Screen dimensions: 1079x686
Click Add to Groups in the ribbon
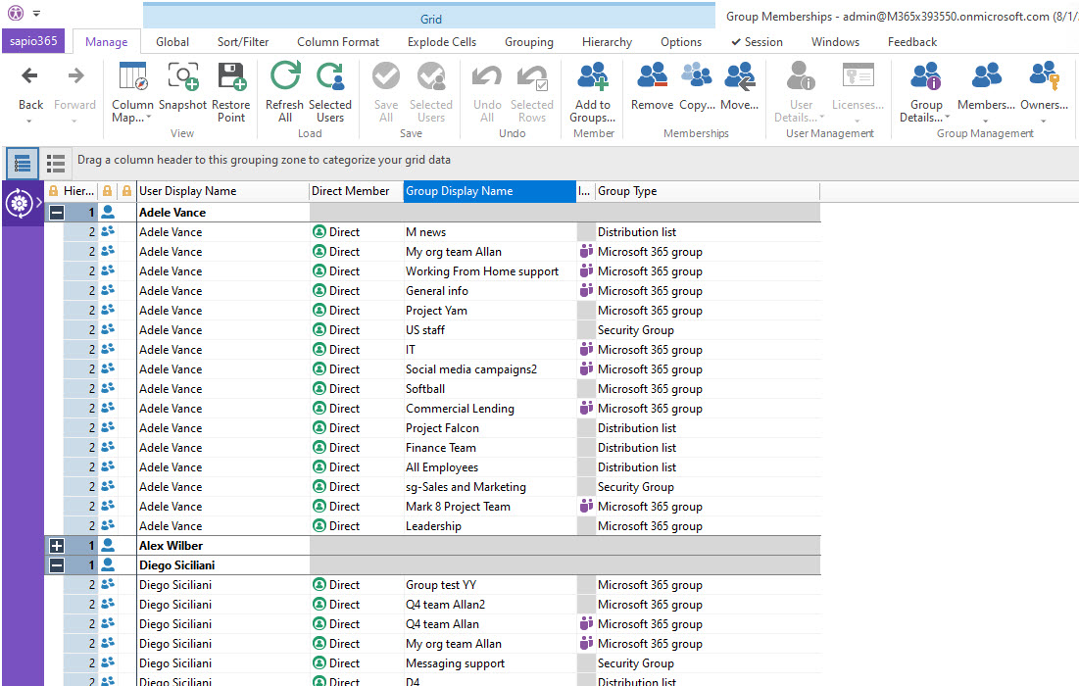point(592,77)
